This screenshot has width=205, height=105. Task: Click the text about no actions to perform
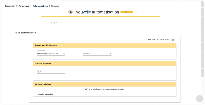[105, 89]
